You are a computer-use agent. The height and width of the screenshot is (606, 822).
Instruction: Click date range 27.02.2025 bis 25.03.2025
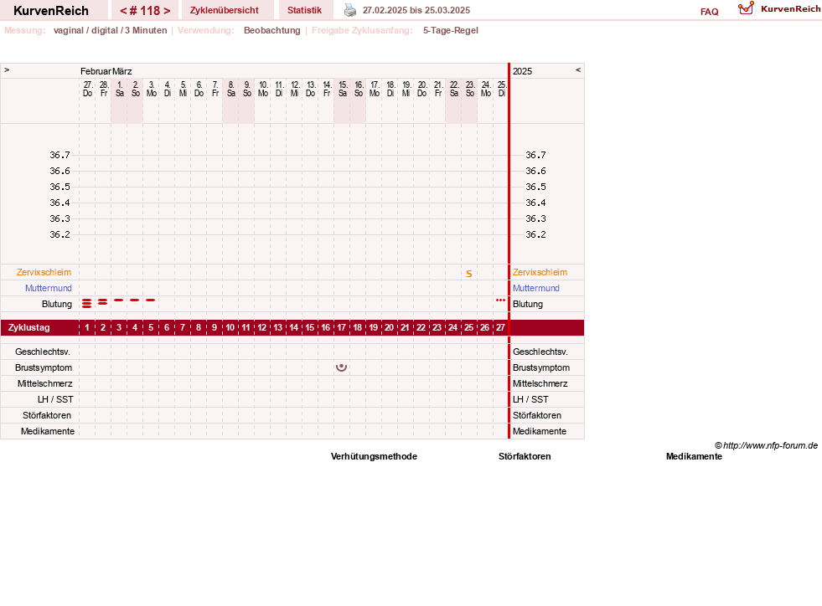[x=416, y=11]
